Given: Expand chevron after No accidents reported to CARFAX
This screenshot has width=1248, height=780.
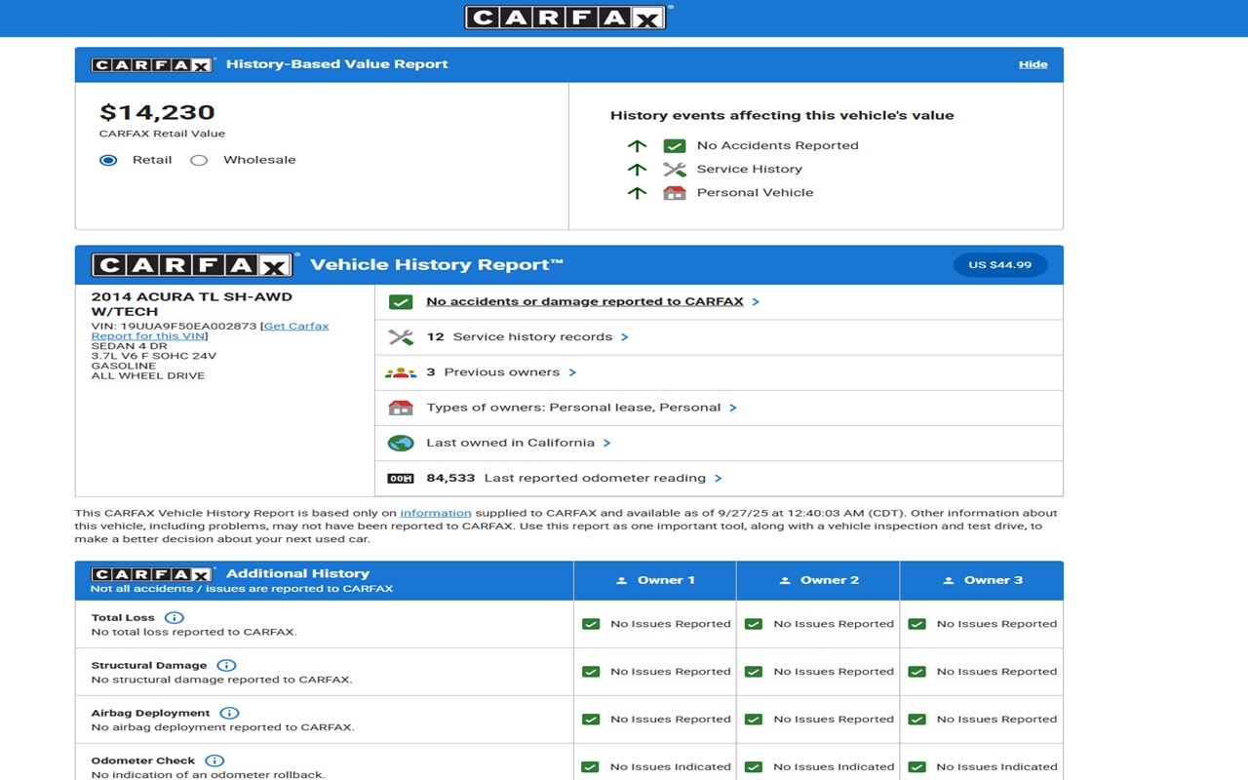Looking at the screenshot, I should point(756,301).
